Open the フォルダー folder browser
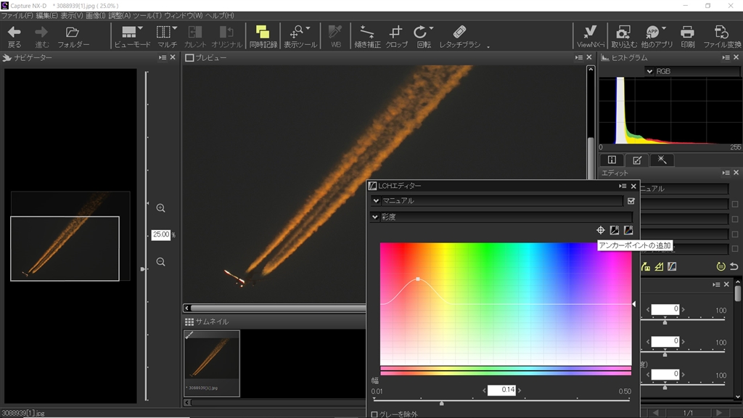This screenshot has height=418, width=743. (73, 36)
